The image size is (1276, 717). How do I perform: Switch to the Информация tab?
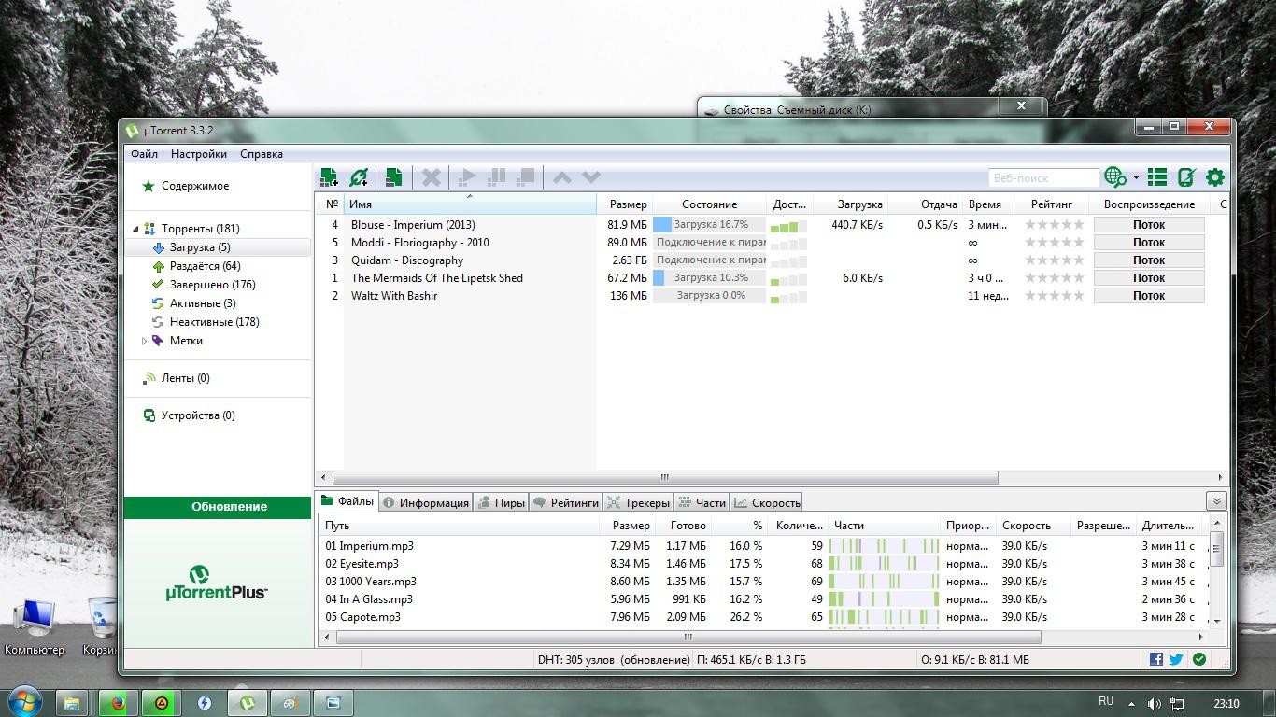click(426, 502)
